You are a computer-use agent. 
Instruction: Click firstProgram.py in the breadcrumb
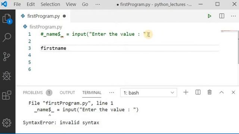click(46, 27)
